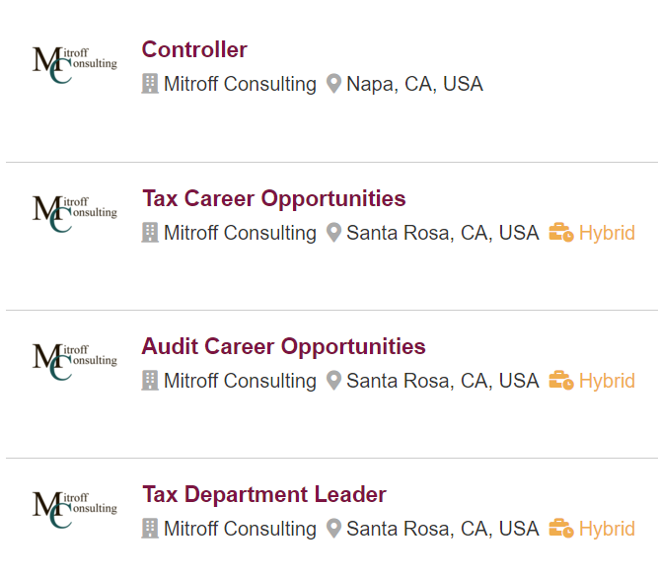
Task: Open the Tax Department Leader listing
Action: click(x=263, y=494)
